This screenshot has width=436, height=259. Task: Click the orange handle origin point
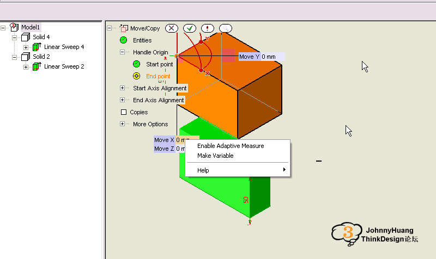(x=176, y=56)
